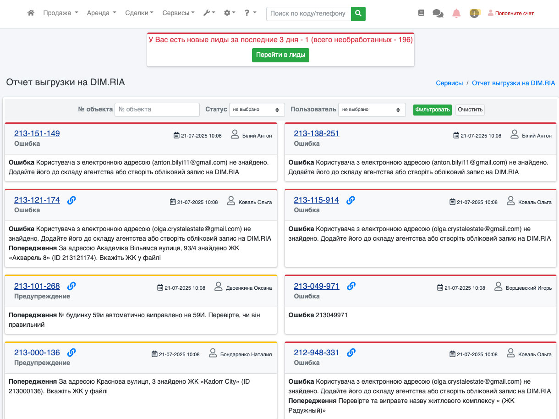
Task: Expand the gear settings dropdown
Action: coord(229,13)
